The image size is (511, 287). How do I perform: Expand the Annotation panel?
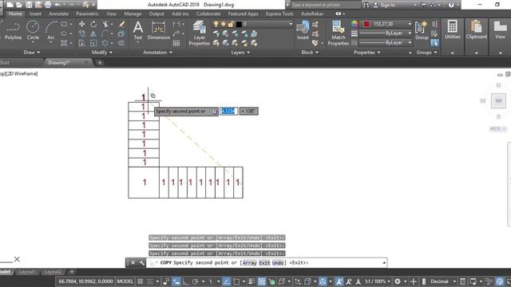[158, 53]
